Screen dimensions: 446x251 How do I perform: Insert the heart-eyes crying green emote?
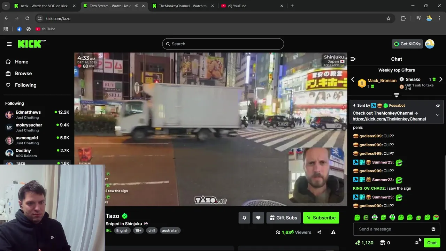(436, 218)
